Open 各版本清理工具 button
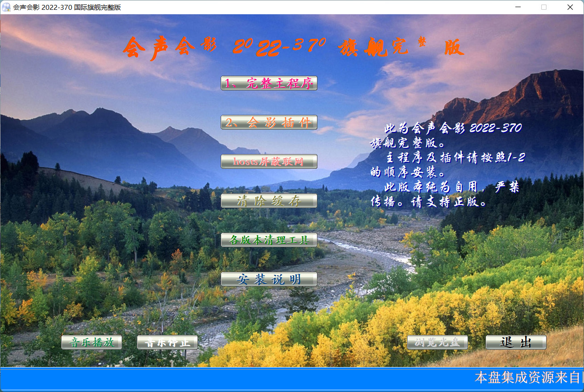The height and width of the screenshot is (392, 584). (x=269, y=240)
